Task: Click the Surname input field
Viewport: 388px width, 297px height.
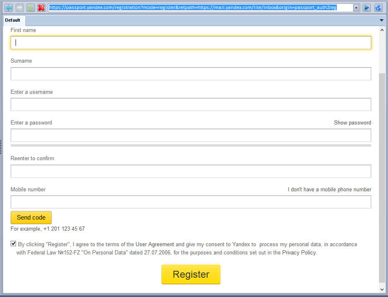Action: pos(191,74)
